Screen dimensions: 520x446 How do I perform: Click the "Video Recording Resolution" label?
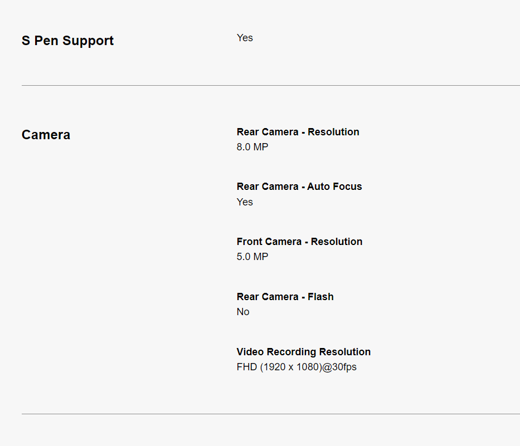[x=303, y=352]
